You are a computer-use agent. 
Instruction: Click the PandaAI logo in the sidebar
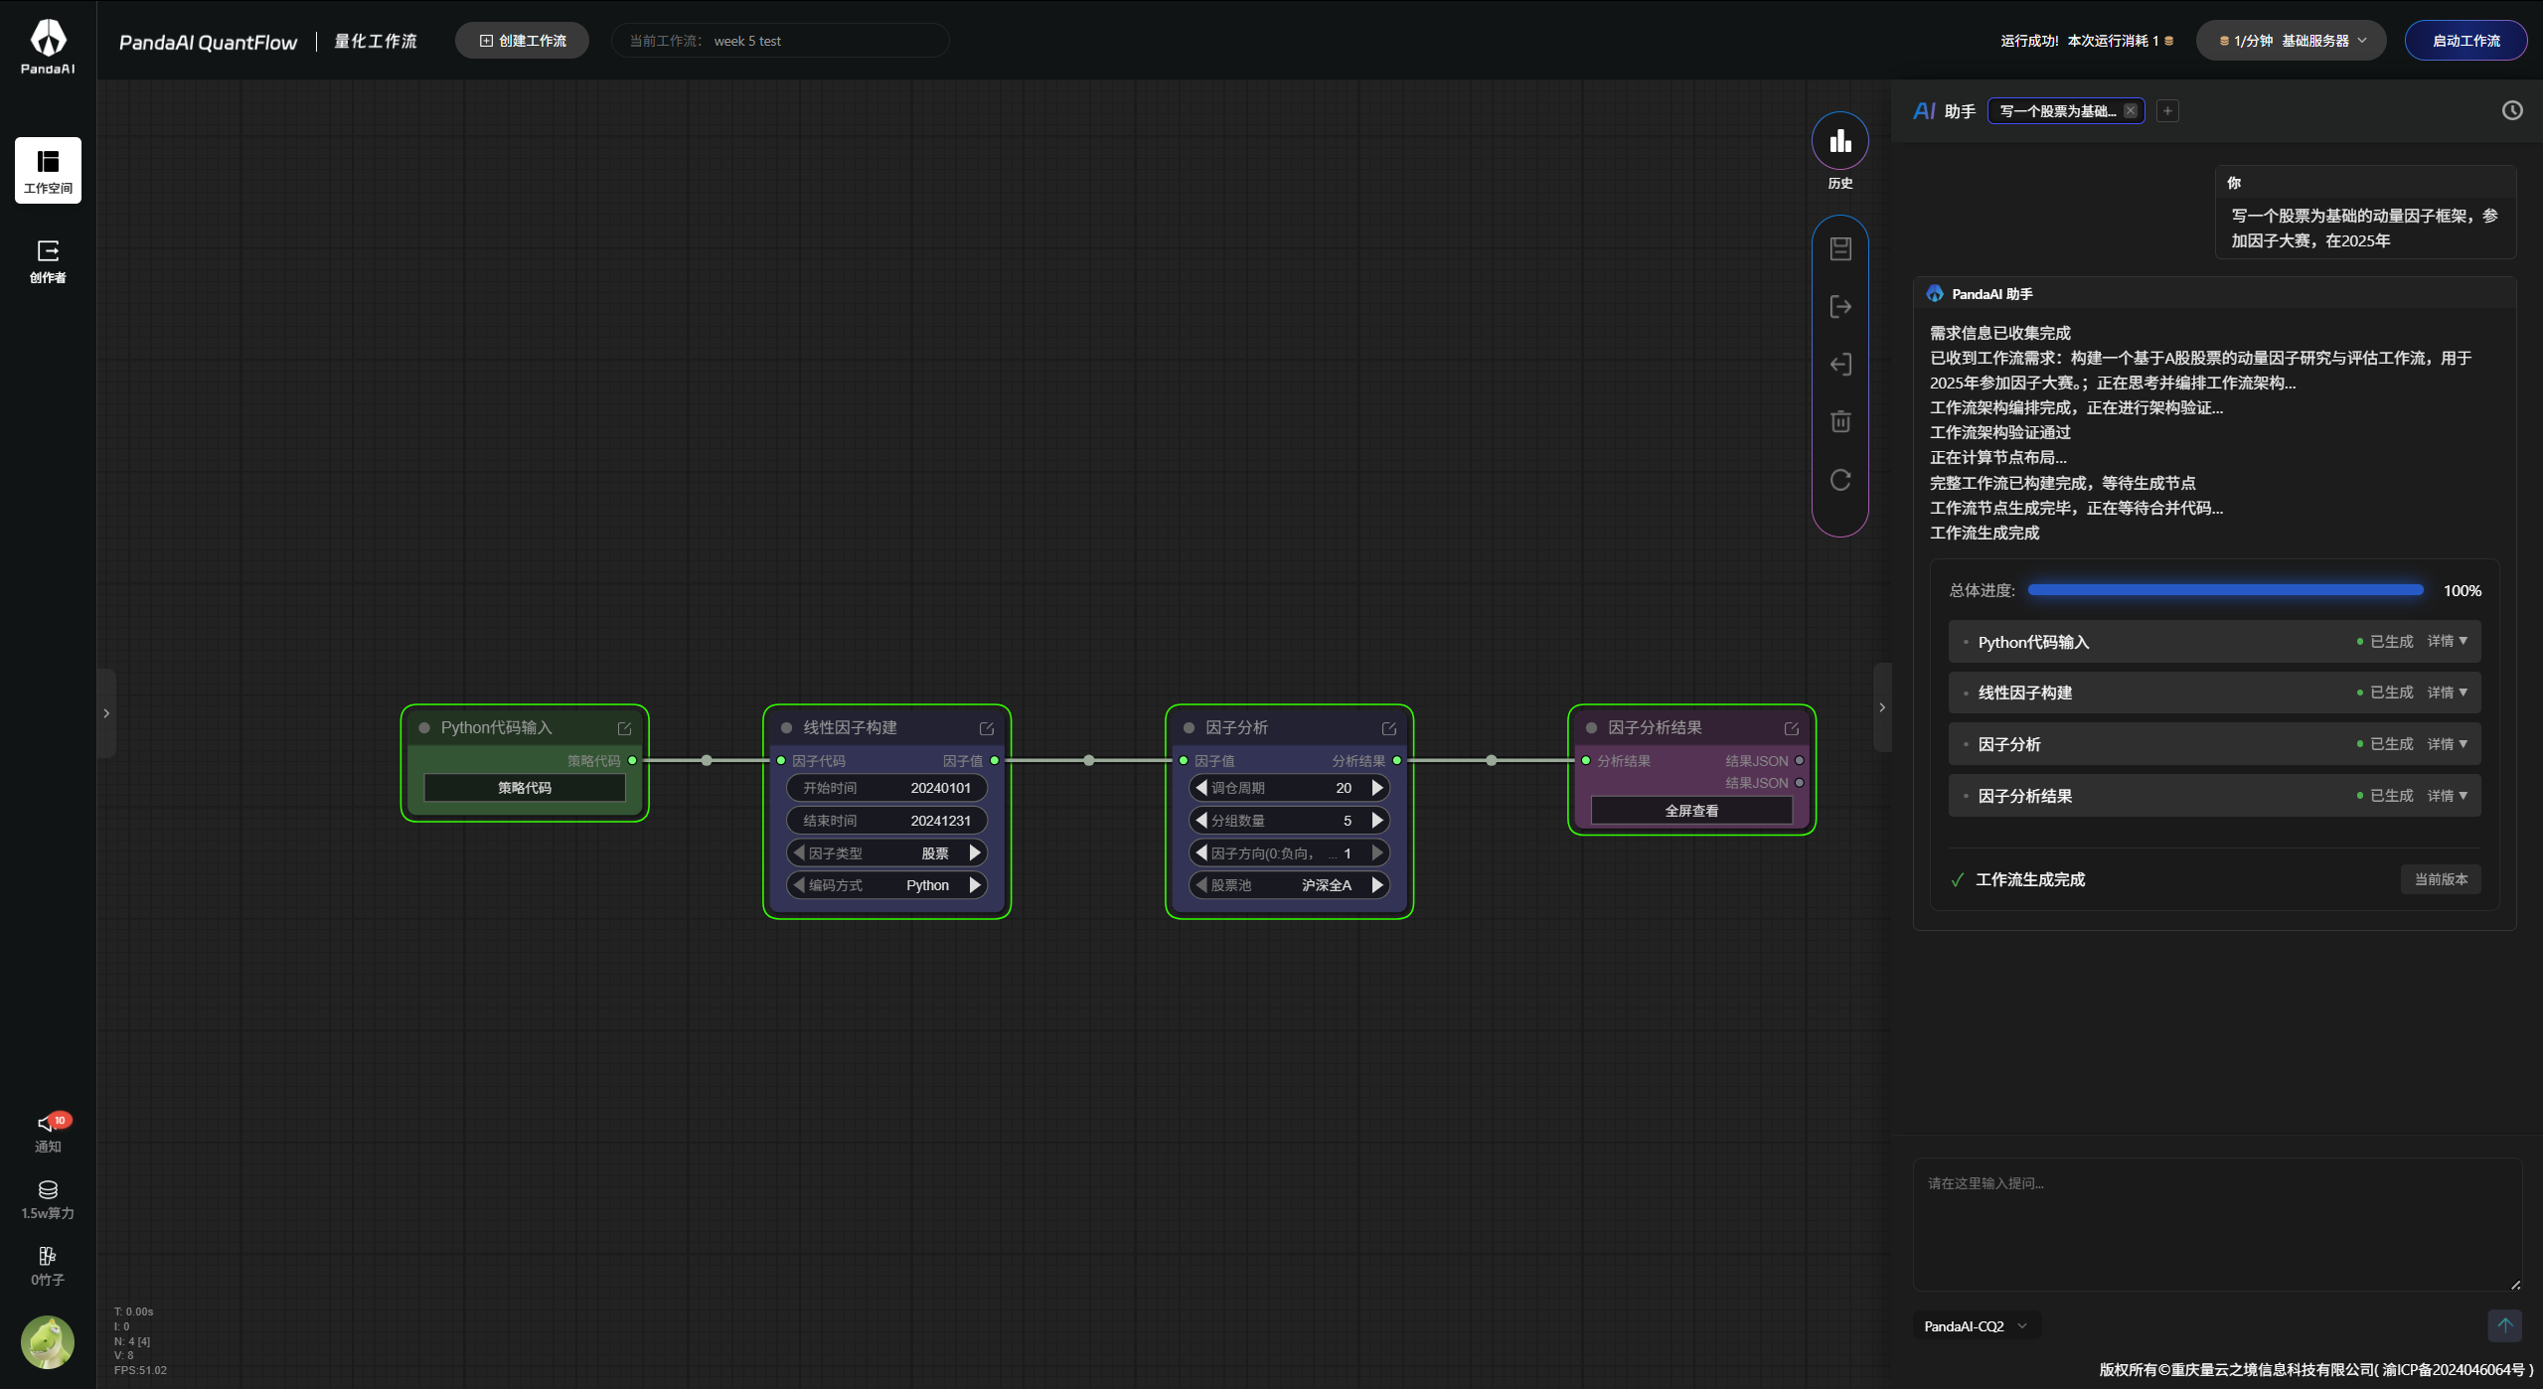pyautogui.click(x=48, y=47)
